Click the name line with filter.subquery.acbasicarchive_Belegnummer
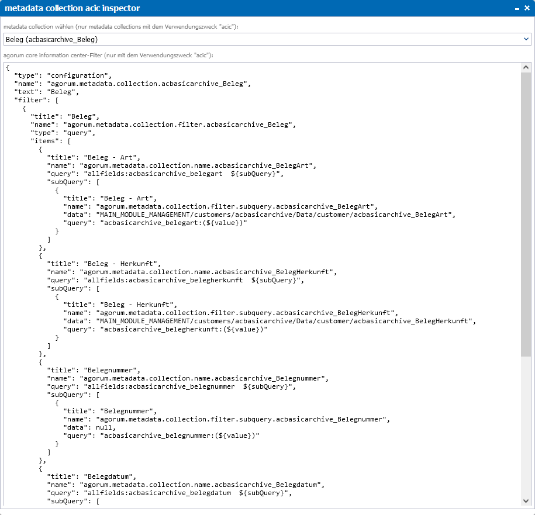The image size is (535, 515). 226,419
